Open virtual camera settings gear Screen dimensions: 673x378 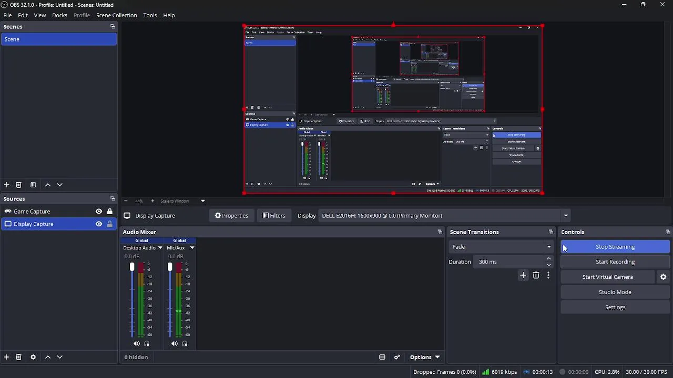pos(664,277)
